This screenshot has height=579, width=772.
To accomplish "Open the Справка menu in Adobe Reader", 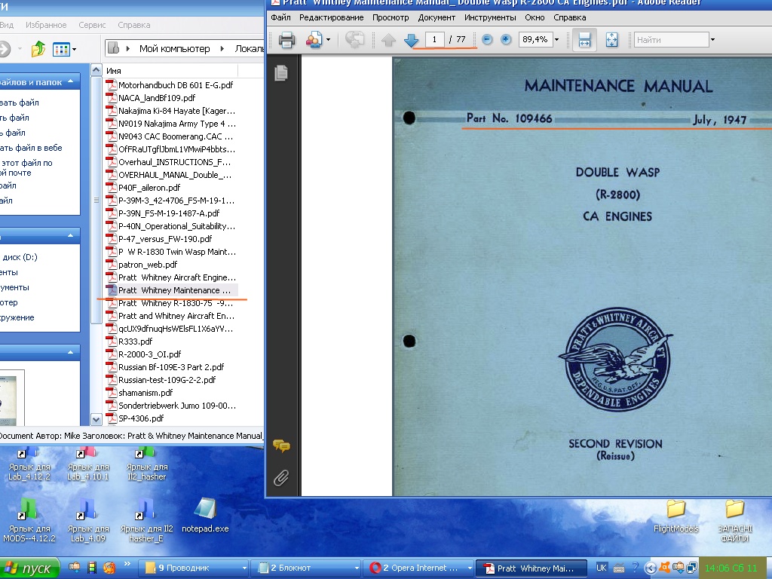I will [570, 18].
